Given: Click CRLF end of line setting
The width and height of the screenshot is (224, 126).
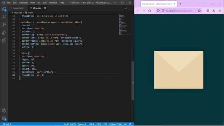Looking at the screenshot, I should 99,124.
